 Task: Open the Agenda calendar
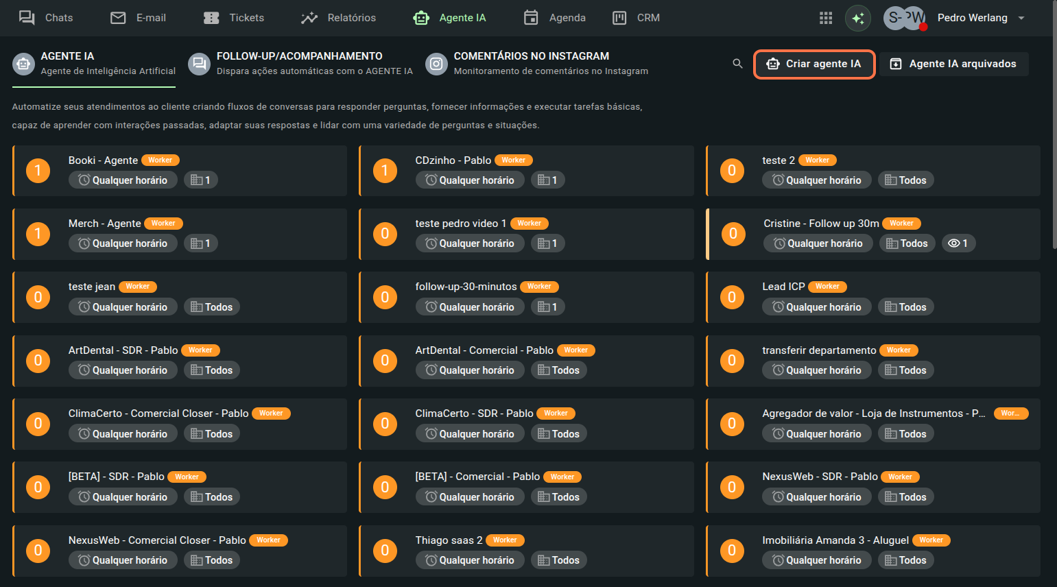(x=554, y=18)
